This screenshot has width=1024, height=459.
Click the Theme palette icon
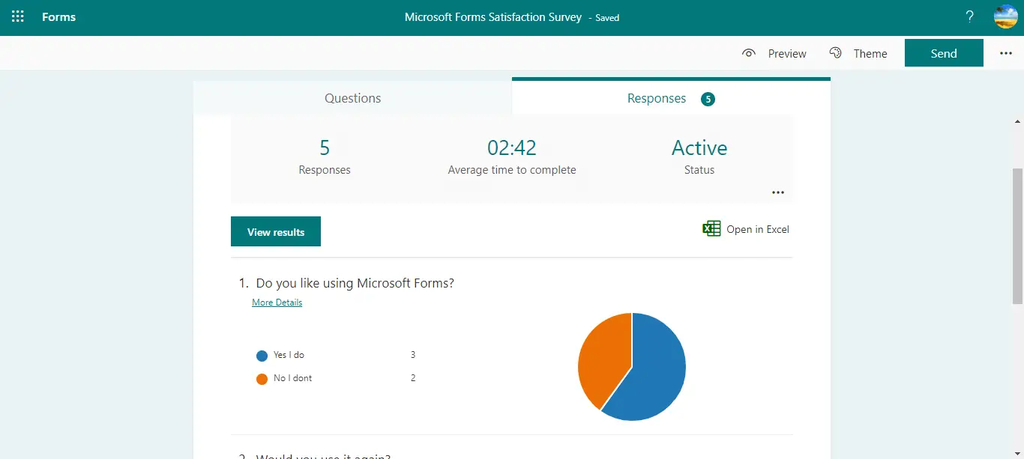coord(836,53)
